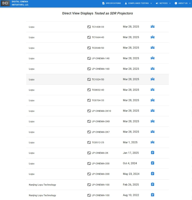The image size is (192, 200).
Task: Open the TC0832-40 model entry
Action: [98, 90]
